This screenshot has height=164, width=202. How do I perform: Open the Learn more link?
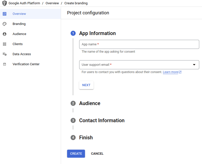(170, 72)
